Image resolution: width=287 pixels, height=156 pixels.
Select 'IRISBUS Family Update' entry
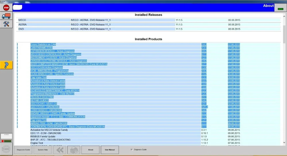pyautogui.click(x=43, y=136)
